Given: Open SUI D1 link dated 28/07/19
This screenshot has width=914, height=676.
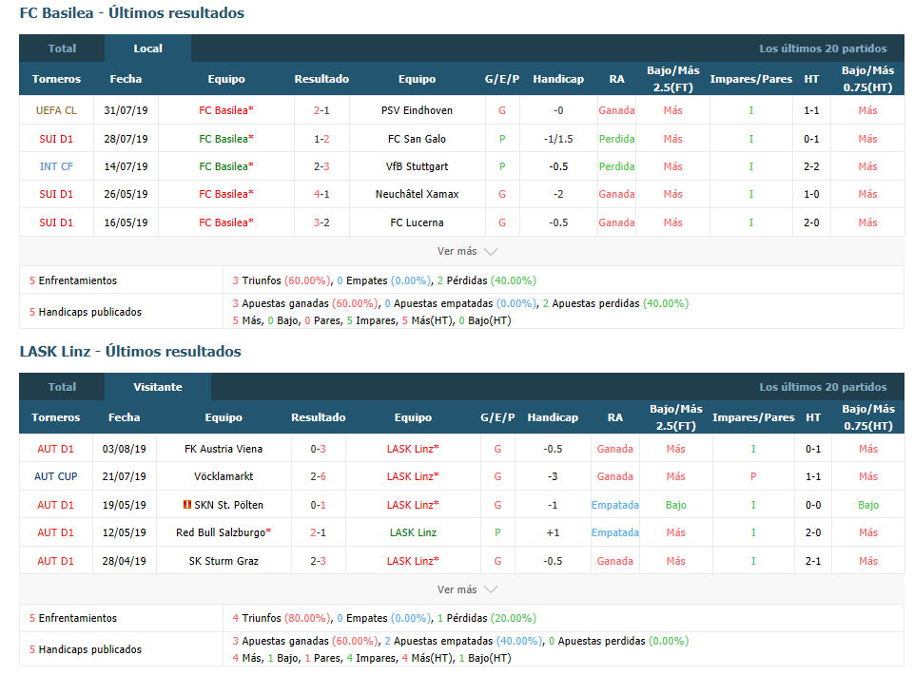Looking at the screenshot, I should (56, 139).
